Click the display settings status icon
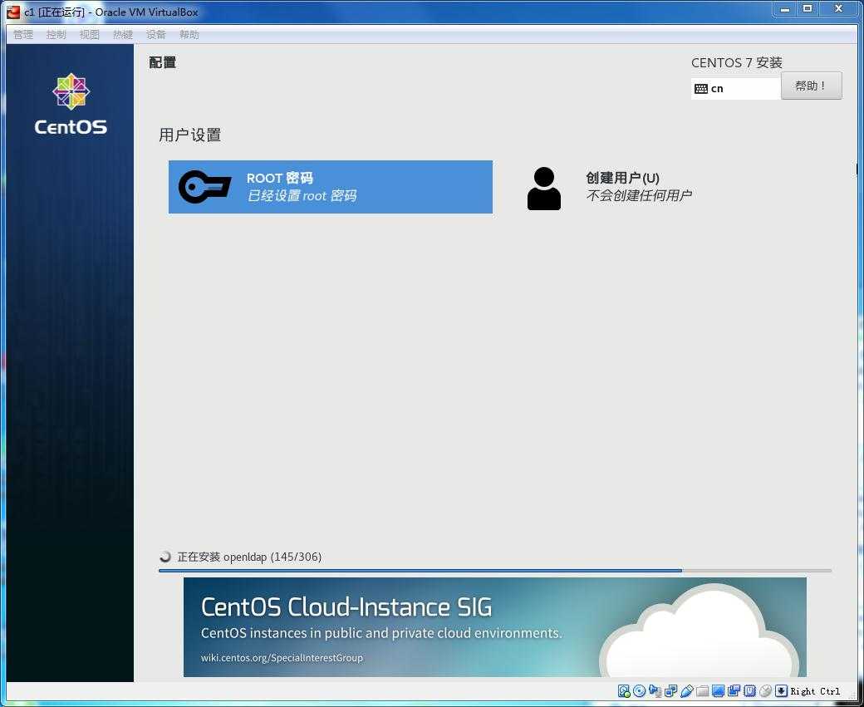 coord(718,691)
